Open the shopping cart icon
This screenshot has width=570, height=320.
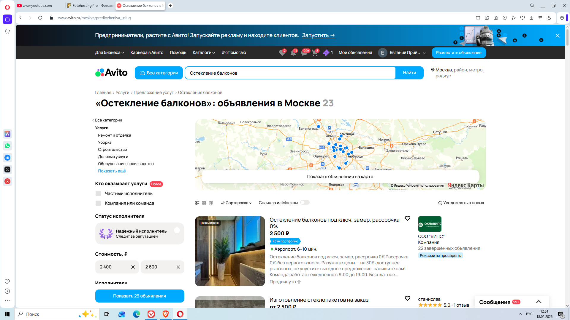pos(315,53)
